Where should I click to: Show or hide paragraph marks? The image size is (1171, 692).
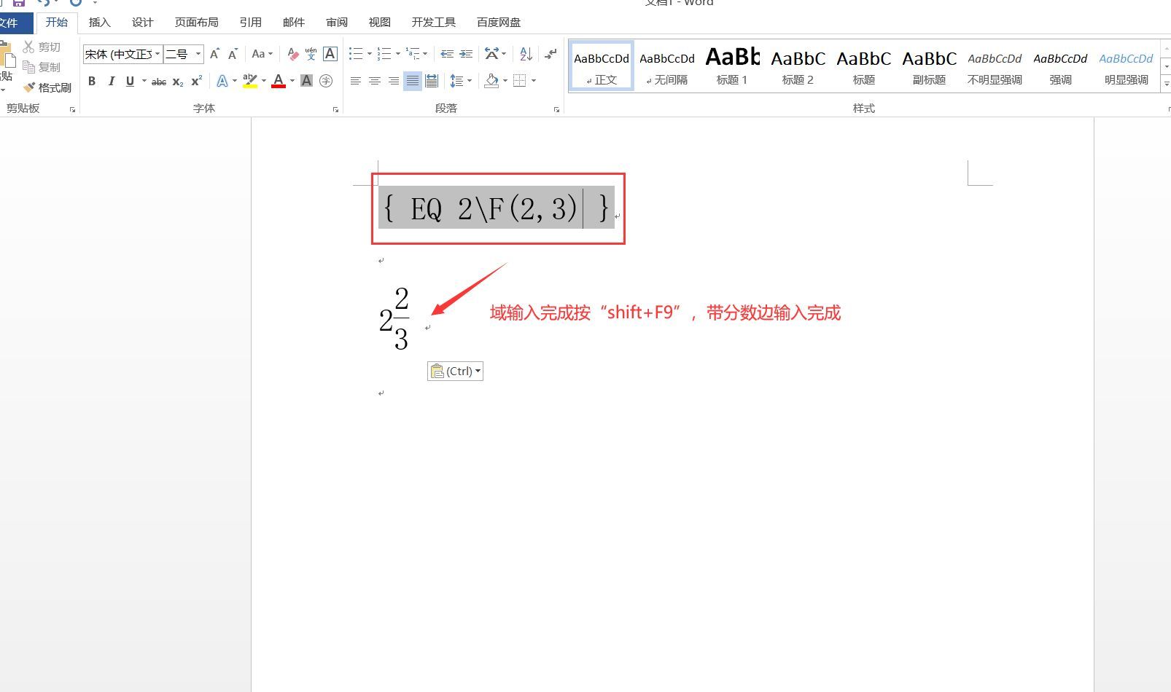[x=551, y=54]
